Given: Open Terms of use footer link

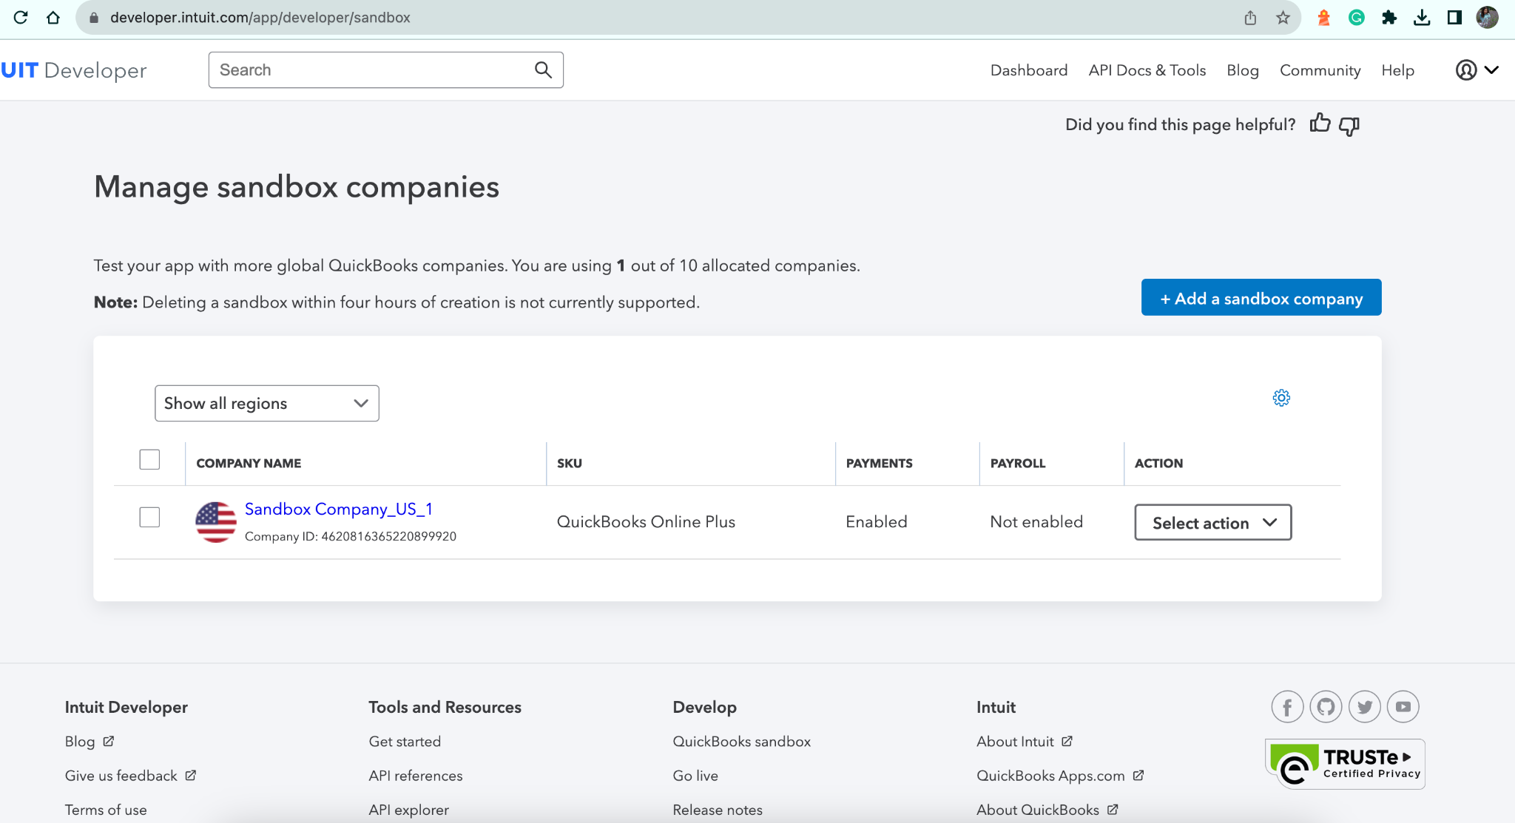Looking at the screenshot, I should pyautogui.click(x=106, y=809).
